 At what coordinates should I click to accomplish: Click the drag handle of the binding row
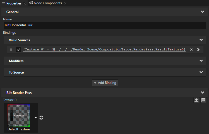click(x=11, y=50)
